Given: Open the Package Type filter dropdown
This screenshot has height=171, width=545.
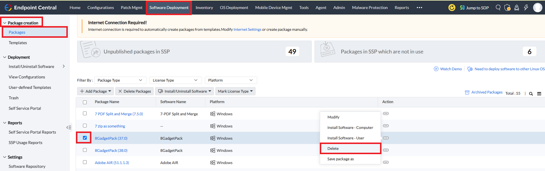Looking at the screenshot, I should (x=120, y=80).
